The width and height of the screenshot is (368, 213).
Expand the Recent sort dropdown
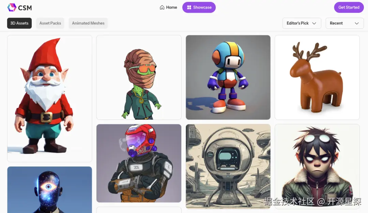(344, 23)
